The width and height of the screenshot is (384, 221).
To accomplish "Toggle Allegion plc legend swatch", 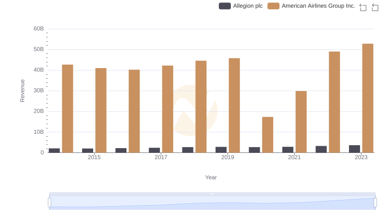I will point(225,6).
